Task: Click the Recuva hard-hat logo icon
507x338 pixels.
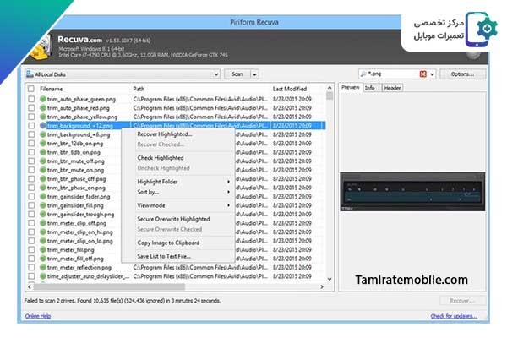Action: (41, 48)
